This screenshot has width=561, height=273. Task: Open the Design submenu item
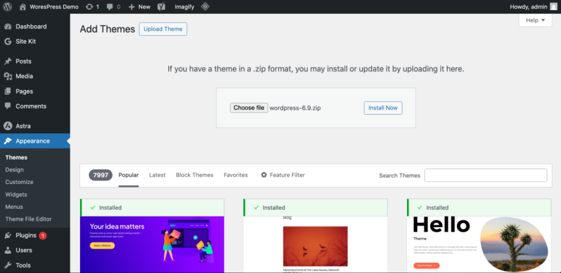pos(14,170)
